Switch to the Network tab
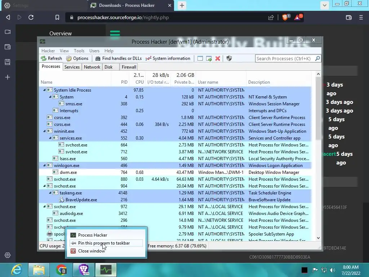The image size is (369, 277). pos(92,67)
